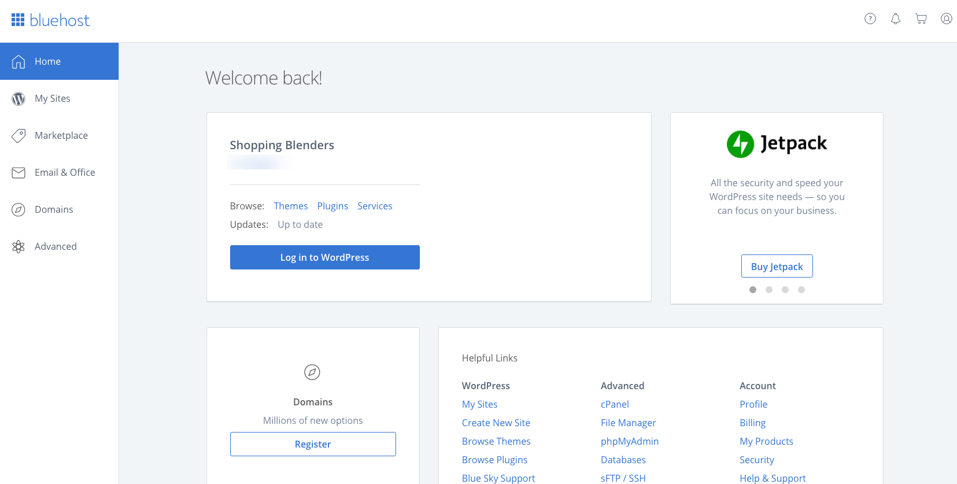Click the WordPress icon beside My Sites
This screenshot has width=957, height=484.
pyautogui.click(x=19, y=99)
